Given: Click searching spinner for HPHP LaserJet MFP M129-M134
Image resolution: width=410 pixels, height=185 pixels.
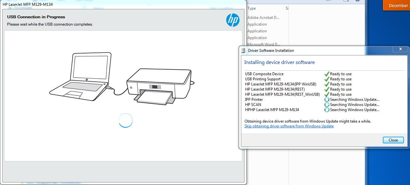Looking at the screenshot, I should [327, 110].
